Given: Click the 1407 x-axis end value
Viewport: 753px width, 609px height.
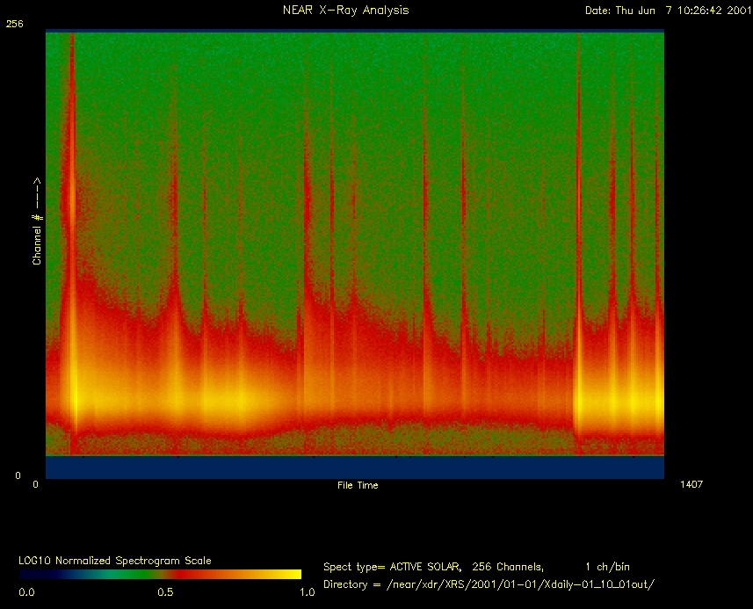Looking at the screenshot, I should click(x=691, y=484).
